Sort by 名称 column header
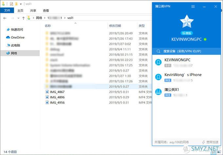Viewport: 223px width, 155px height. [48, 26]
